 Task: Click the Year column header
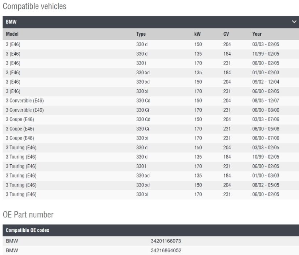[257, 34]
